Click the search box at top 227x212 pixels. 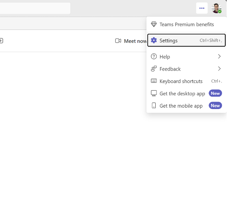[35, 8]
